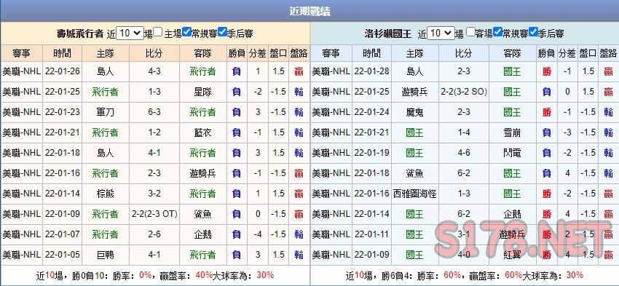Viewport: 619px width, 286px height.
Task: Click date 22-01-05 in left table
Action: [x=63, y=255]
